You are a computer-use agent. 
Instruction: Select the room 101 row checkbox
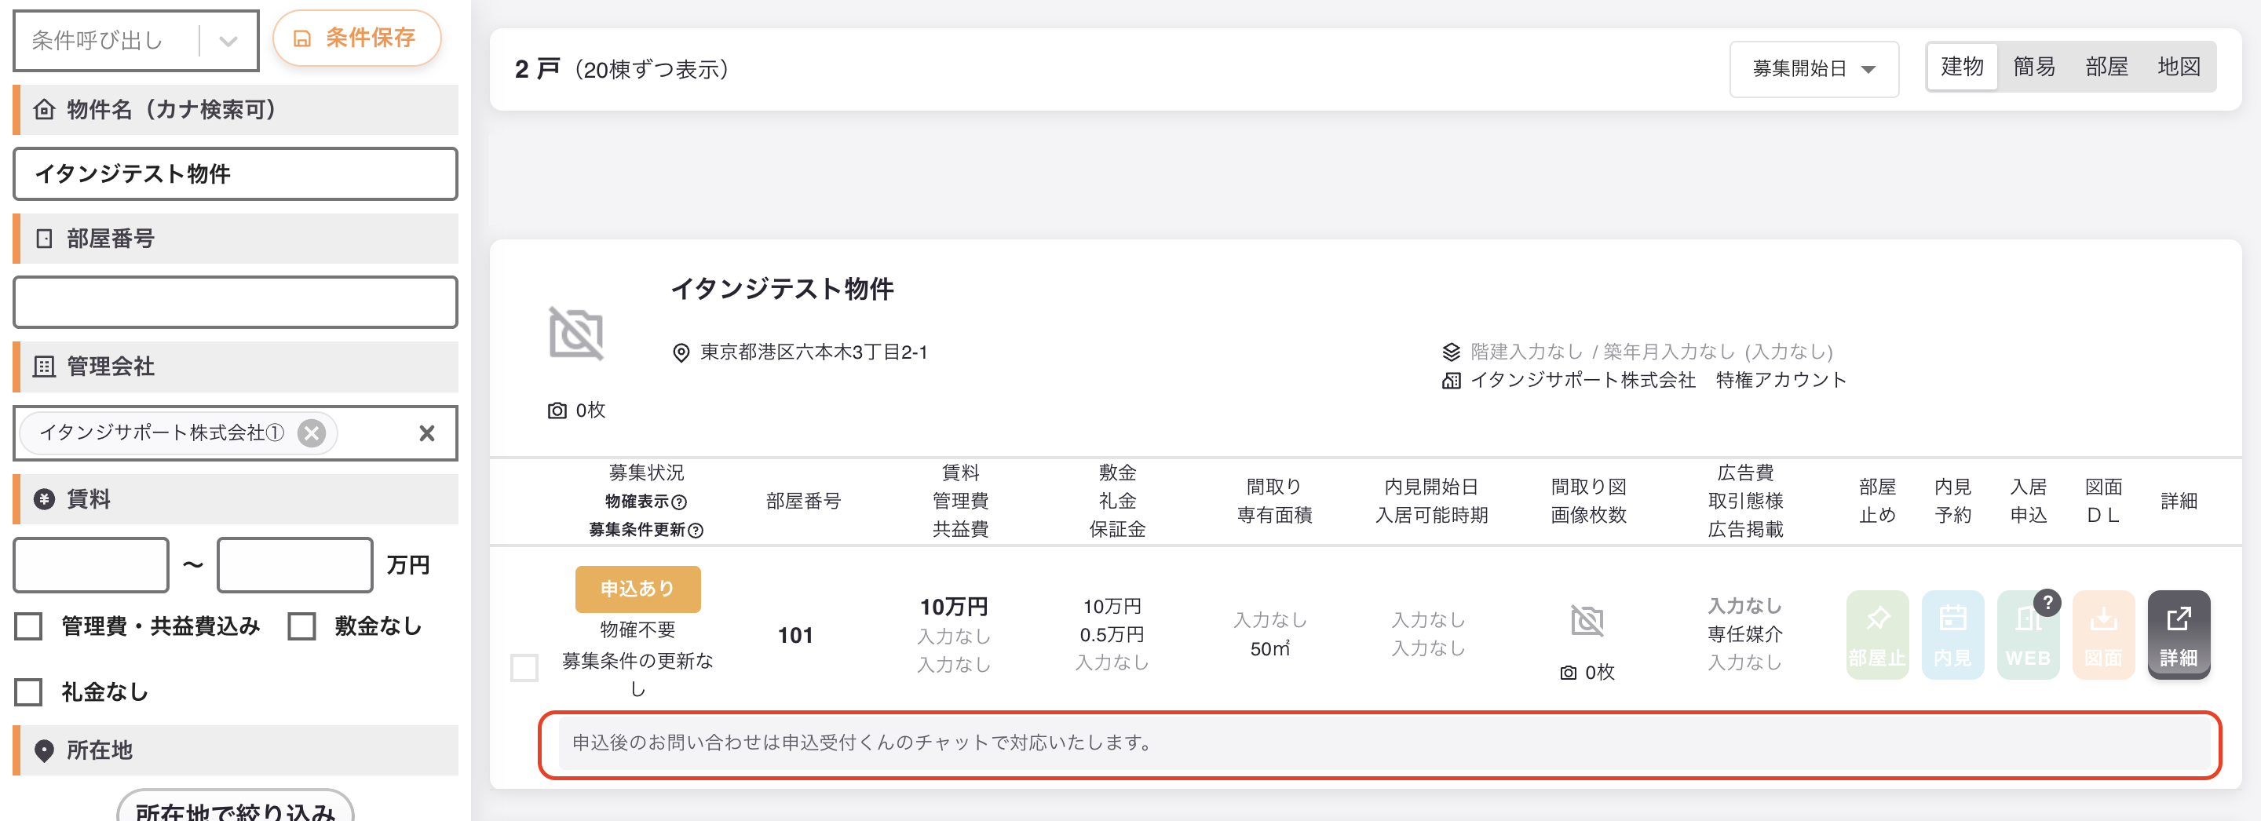click(525, 667)
